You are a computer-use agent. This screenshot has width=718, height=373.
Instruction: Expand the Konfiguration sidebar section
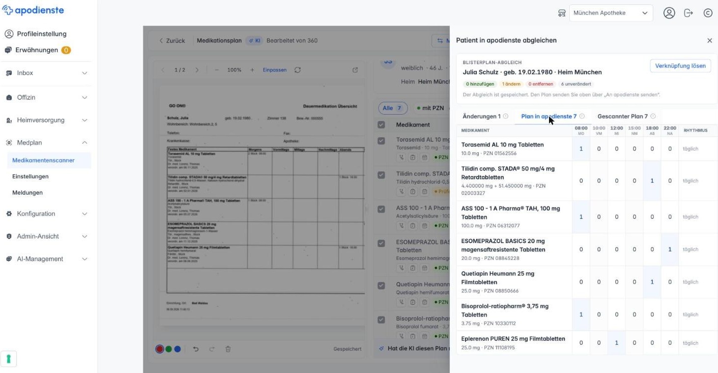point(46,214)
